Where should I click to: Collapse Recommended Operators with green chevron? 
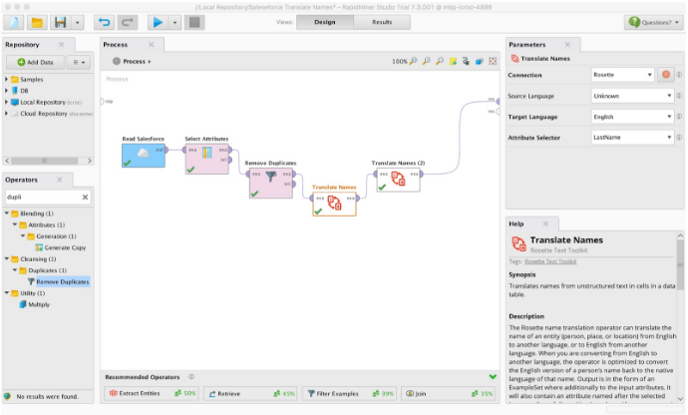493,377
